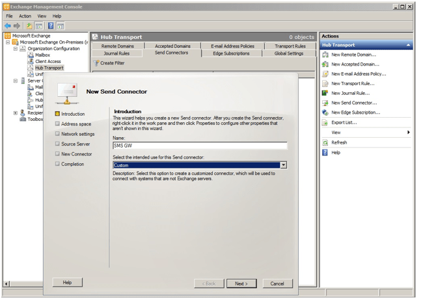Click the Name input field
This screenshot has width=423, height=301.
(200, 146)
